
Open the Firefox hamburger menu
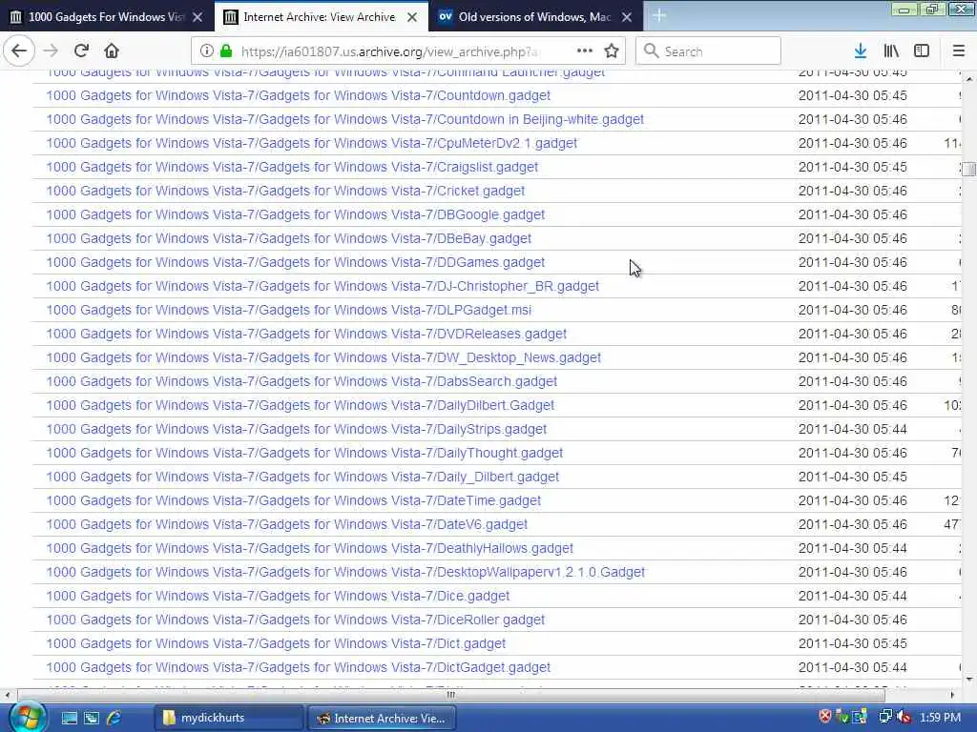point(959,51)
